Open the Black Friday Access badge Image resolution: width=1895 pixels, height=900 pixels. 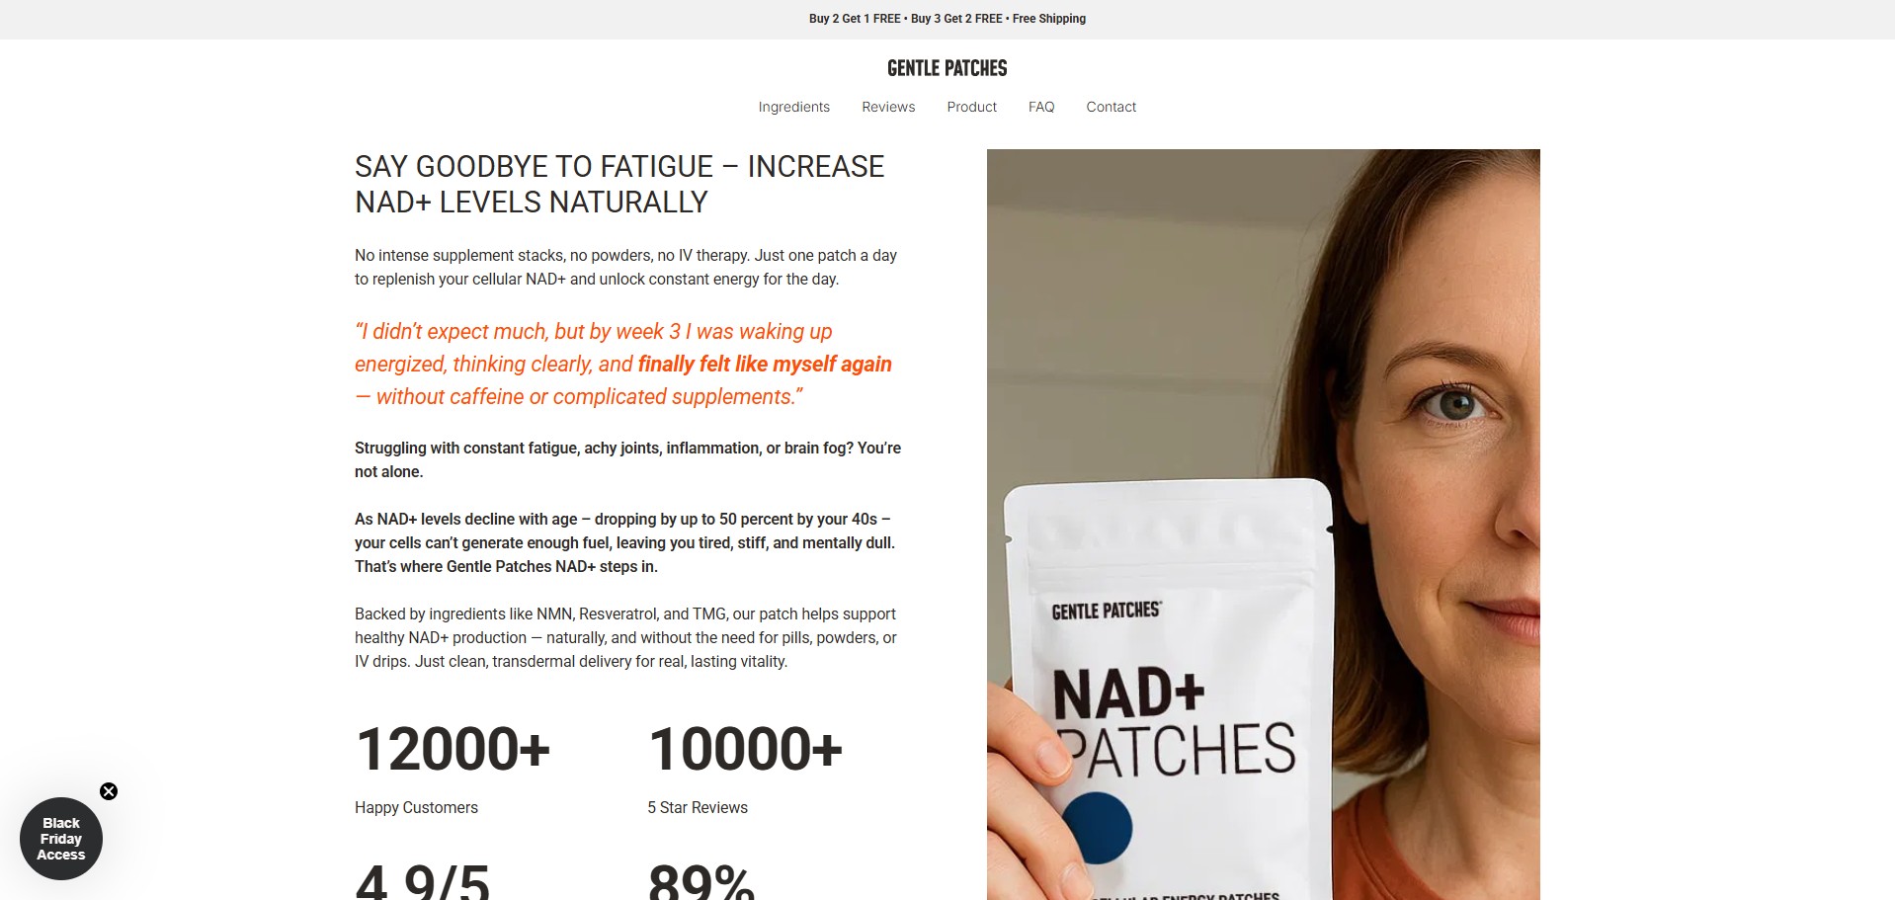(61, 839)
